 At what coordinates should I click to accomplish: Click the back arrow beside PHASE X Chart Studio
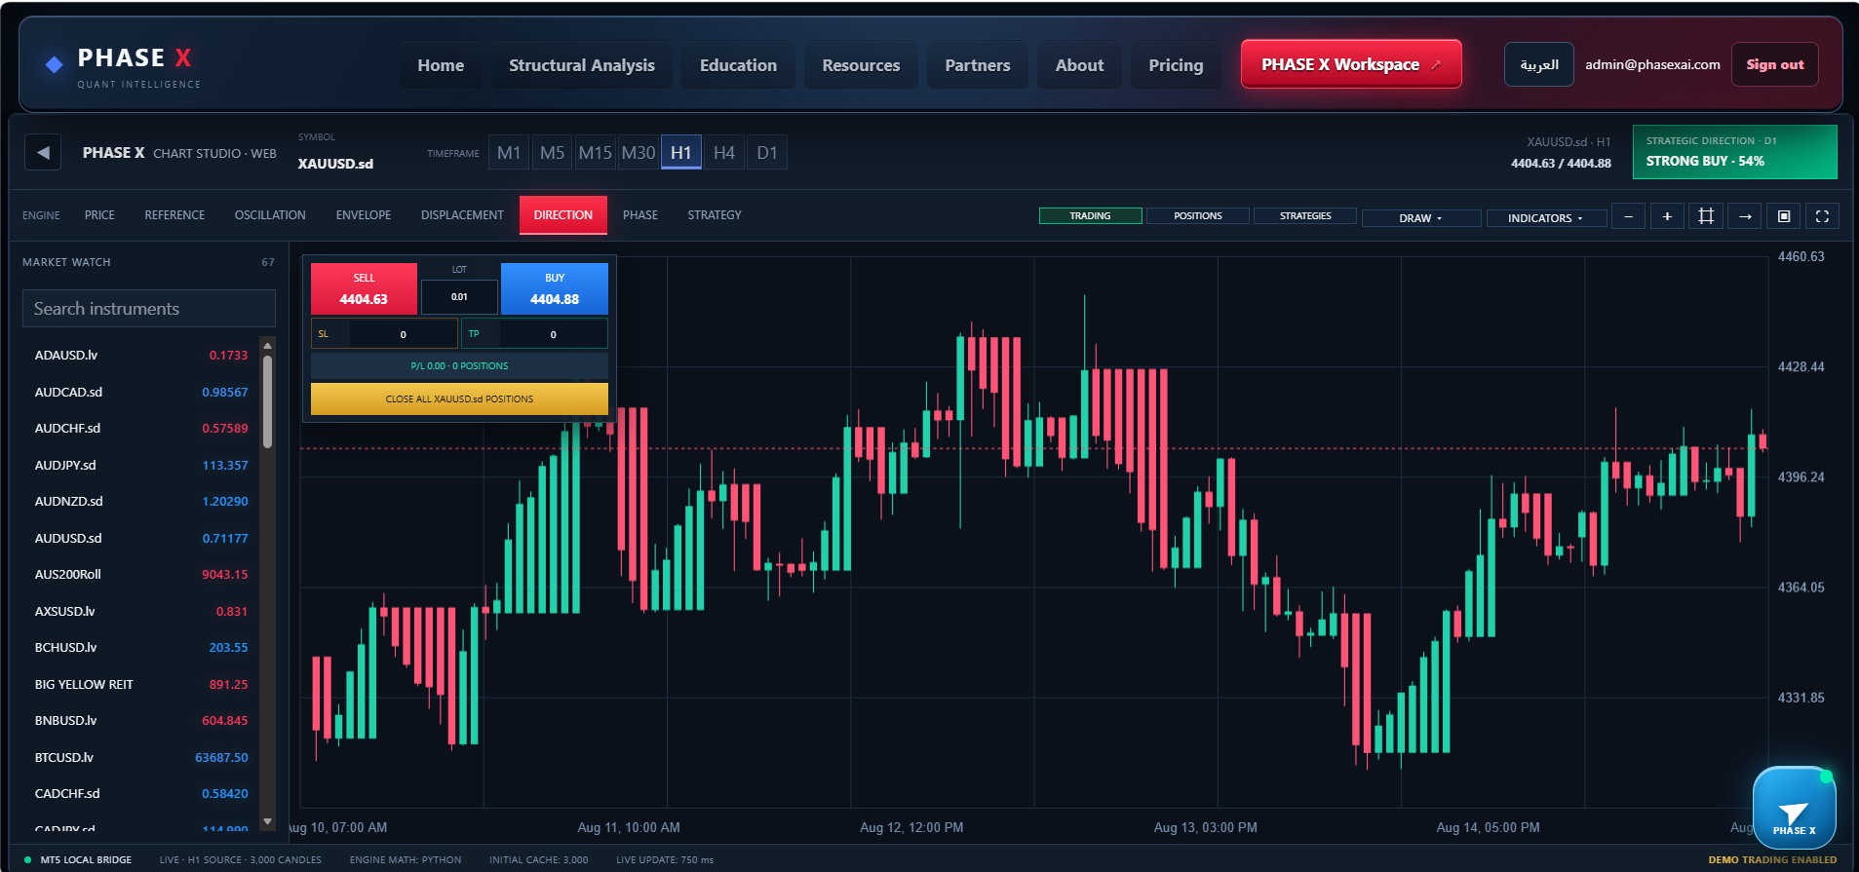[43, 152]
